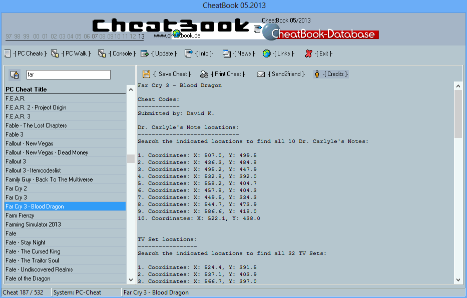Click the Exit menu label
Viewport: 467px width, 298px height.
point(324,53)
